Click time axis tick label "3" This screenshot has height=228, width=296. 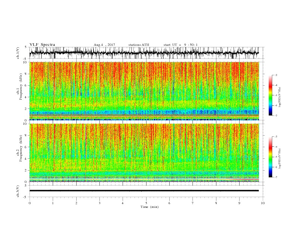(x=99, y=203)
